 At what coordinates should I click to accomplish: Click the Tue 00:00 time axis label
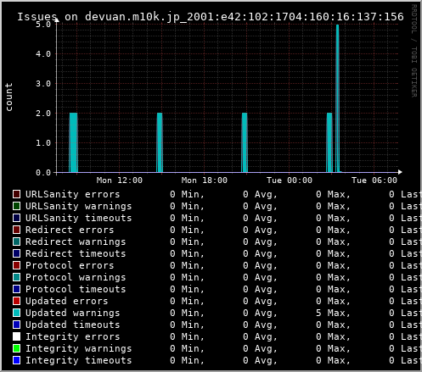click(x=290, y=180)
